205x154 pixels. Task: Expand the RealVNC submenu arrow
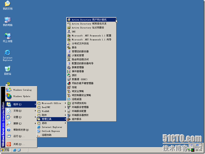click(x=65, y=107)
